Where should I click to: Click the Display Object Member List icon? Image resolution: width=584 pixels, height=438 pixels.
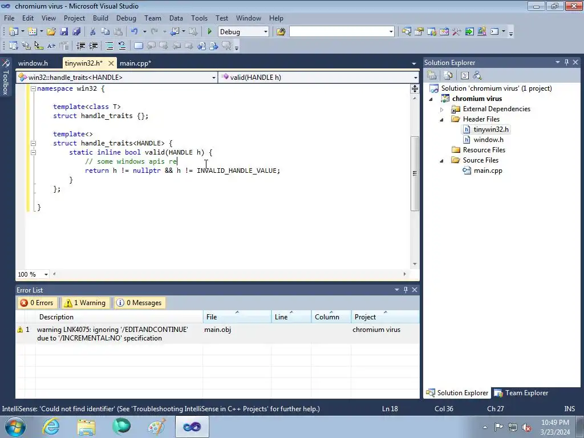[14, 46]
